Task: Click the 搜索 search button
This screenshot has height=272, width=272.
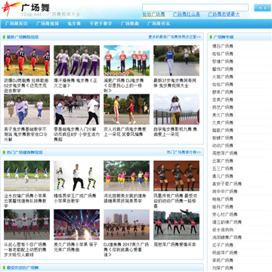Action: pyautogui.click(x=262, y=8)
